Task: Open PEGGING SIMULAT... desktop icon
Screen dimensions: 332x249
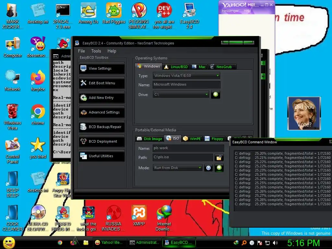Action: (139, 16)
